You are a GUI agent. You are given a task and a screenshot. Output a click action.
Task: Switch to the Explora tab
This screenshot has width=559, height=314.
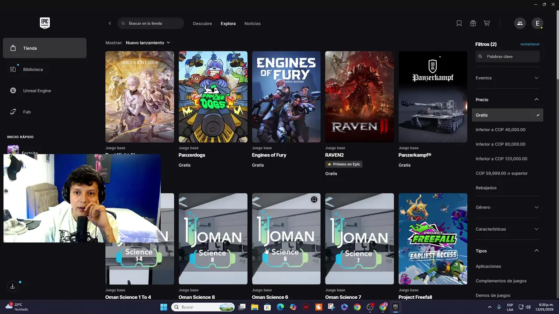pyautogui.click(x=228, y=24)
